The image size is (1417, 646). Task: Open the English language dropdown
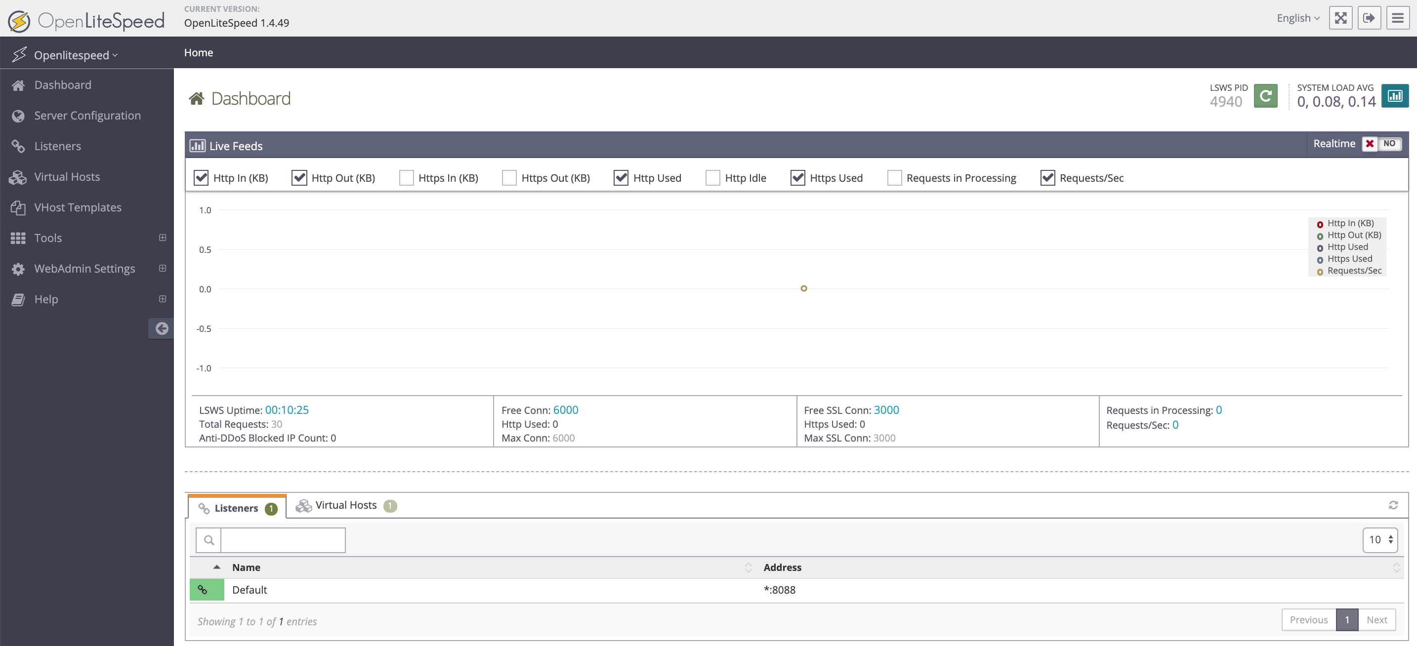(1297, 18)
